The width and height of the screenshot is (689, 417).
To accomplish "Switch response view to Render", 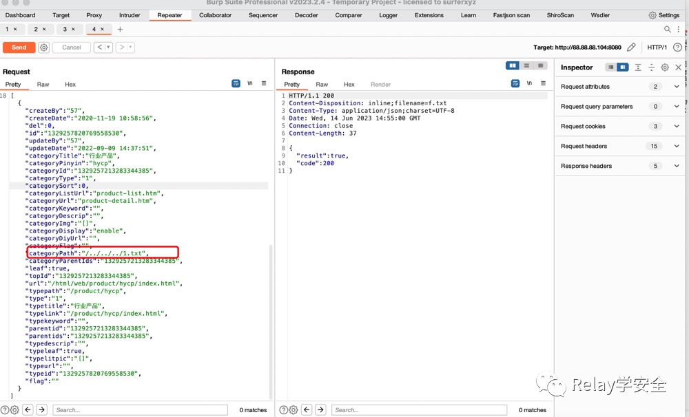I will click(x=380, y=84).
